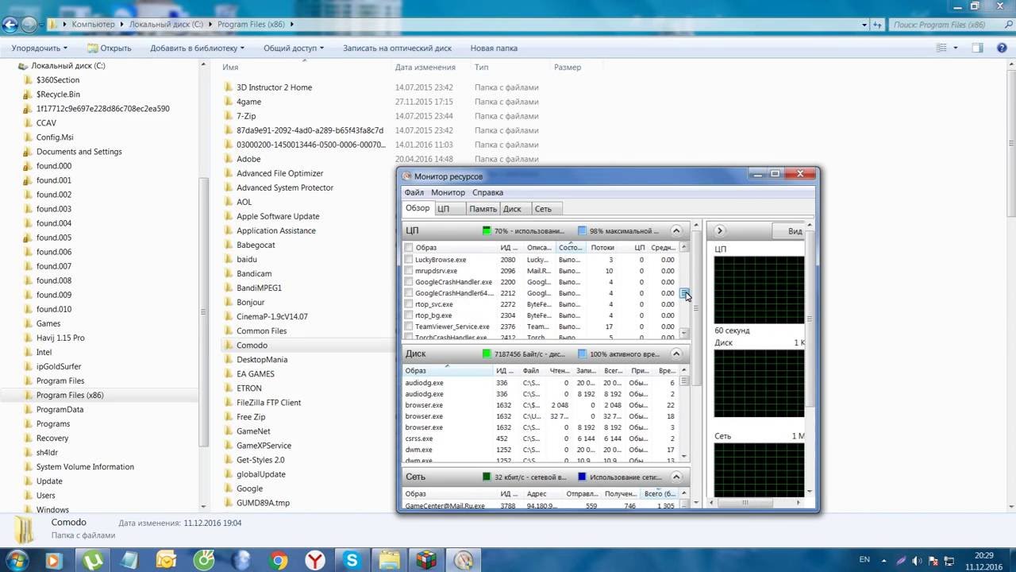The width and height of the screenshot is (1016, 572).
Task: Open Google Chrome from the taskbar
Action: click(279, 561)
